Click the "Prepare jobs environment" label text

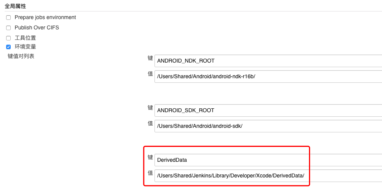coord(45,17)
